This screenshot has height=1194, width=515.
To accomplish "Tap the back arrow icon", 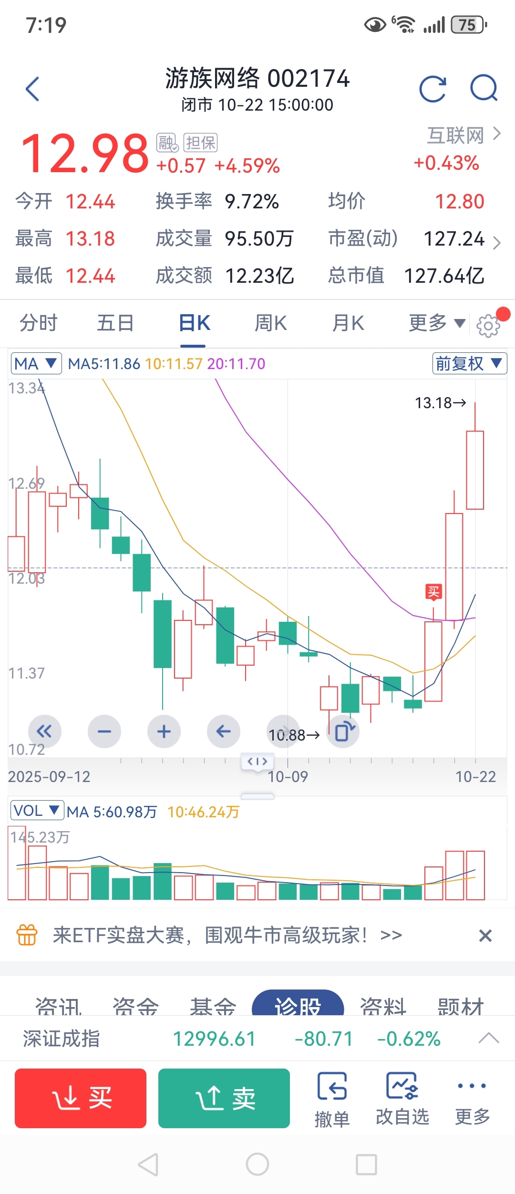I will point(32,89).
